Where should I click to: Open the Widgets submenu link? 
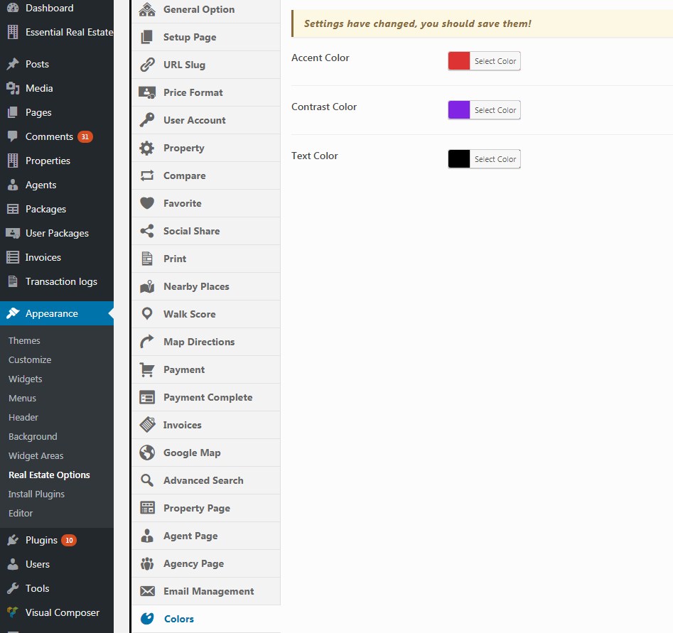coord(26,379)
